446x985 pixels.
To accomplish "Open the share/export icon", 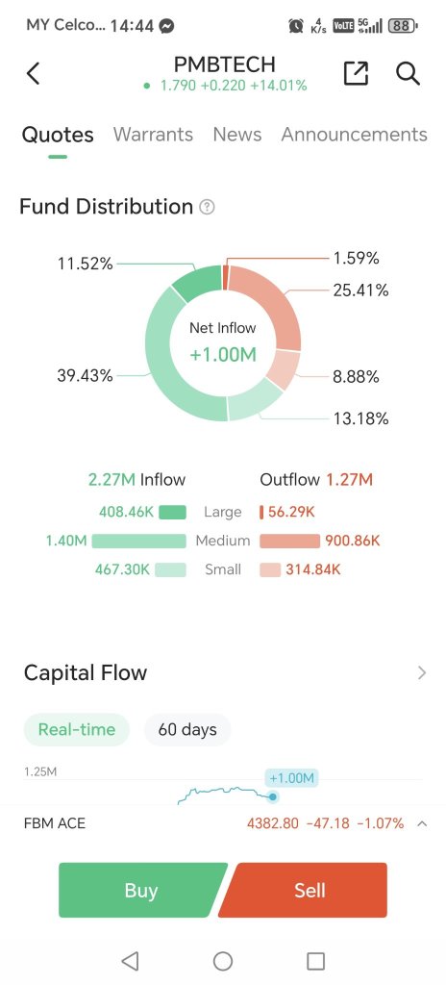I will pyautogui.click(x=356, y=73).
